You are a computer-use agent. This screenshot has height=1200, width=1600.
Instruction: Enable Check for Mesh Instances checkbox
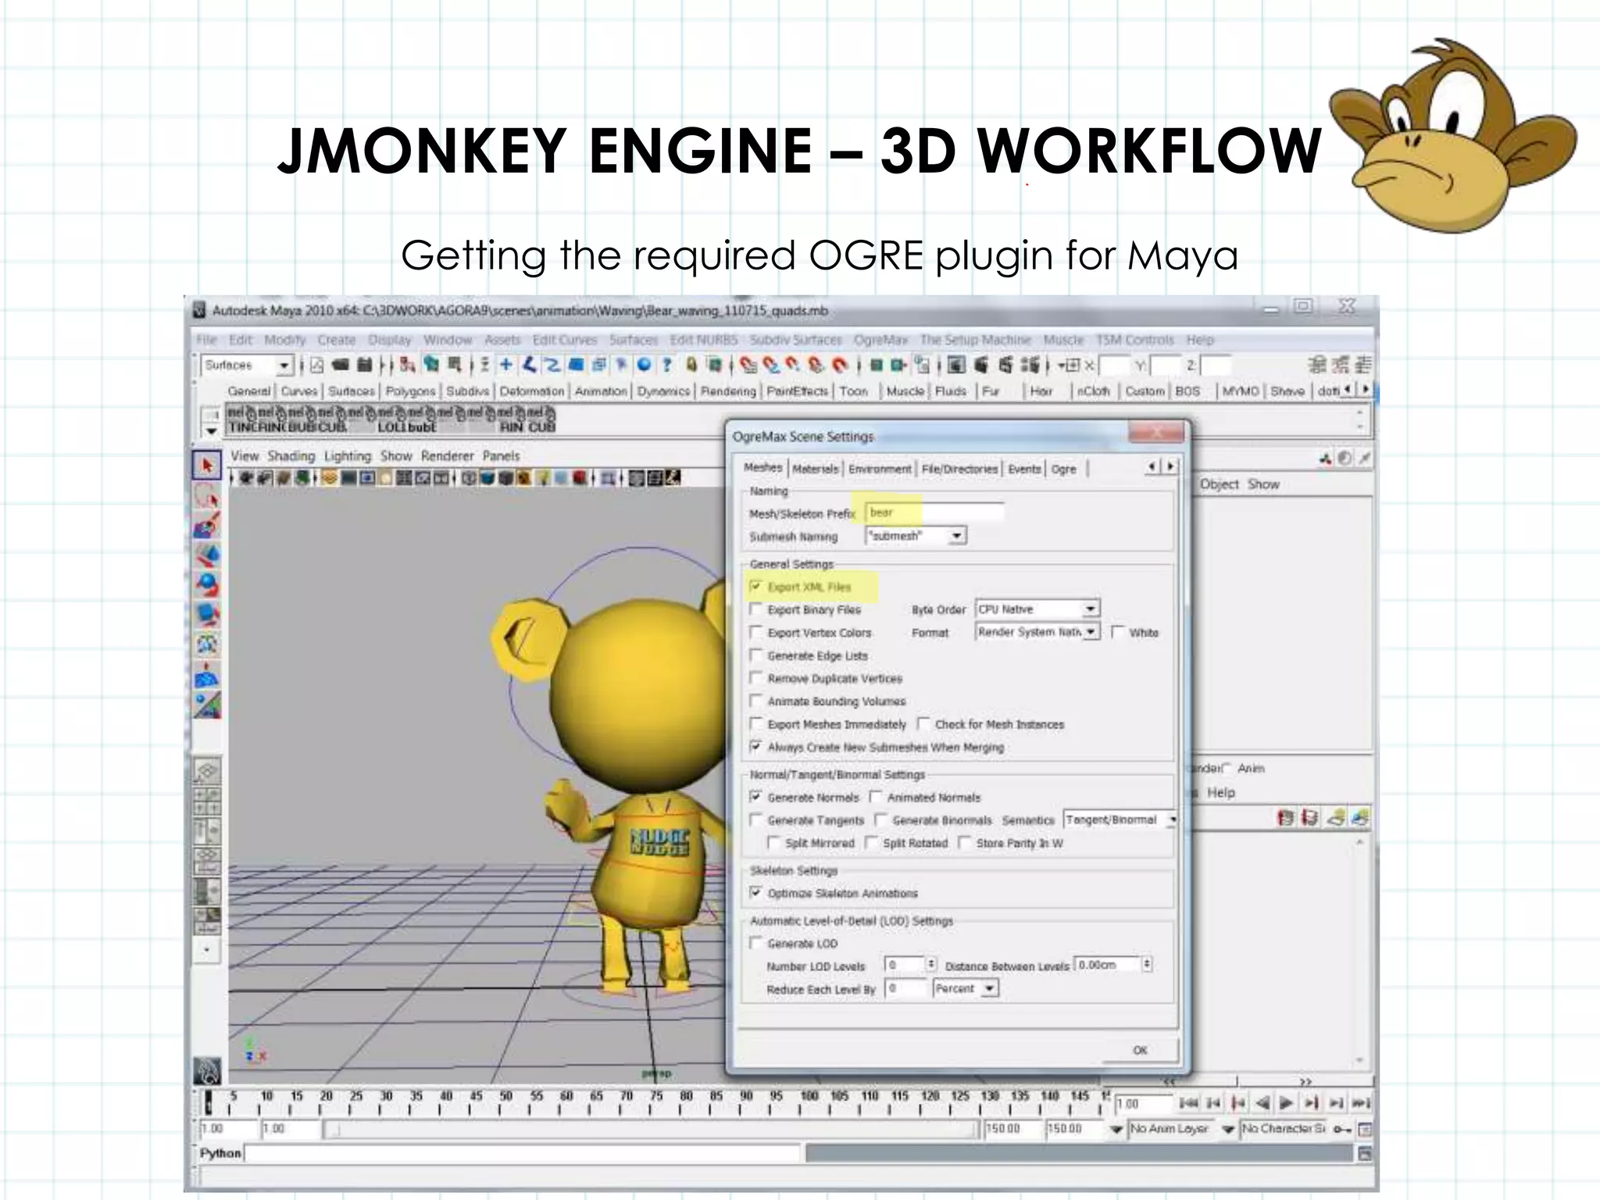923,723
